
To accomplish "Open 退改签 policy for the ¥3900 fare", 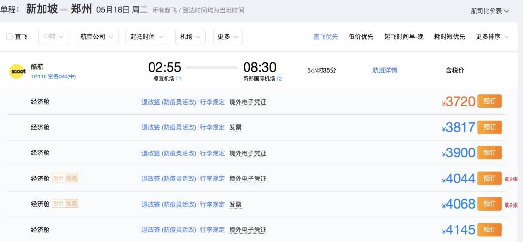I will 169,153.
